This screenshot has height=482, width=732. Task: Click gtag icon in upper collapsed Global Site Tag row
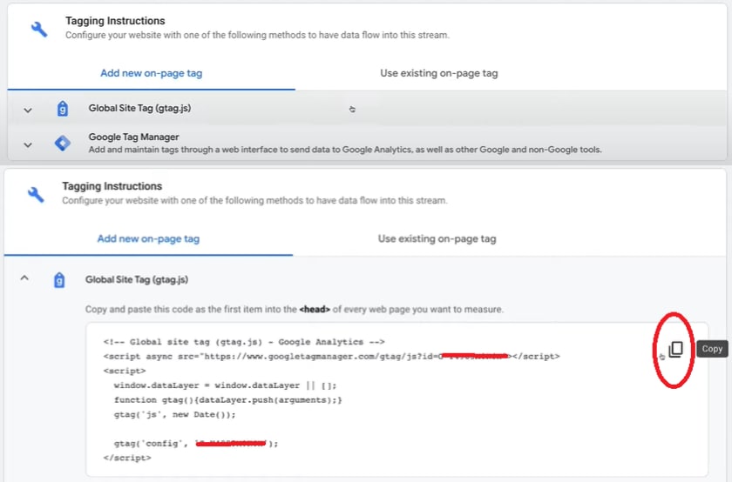pos(62,109)
